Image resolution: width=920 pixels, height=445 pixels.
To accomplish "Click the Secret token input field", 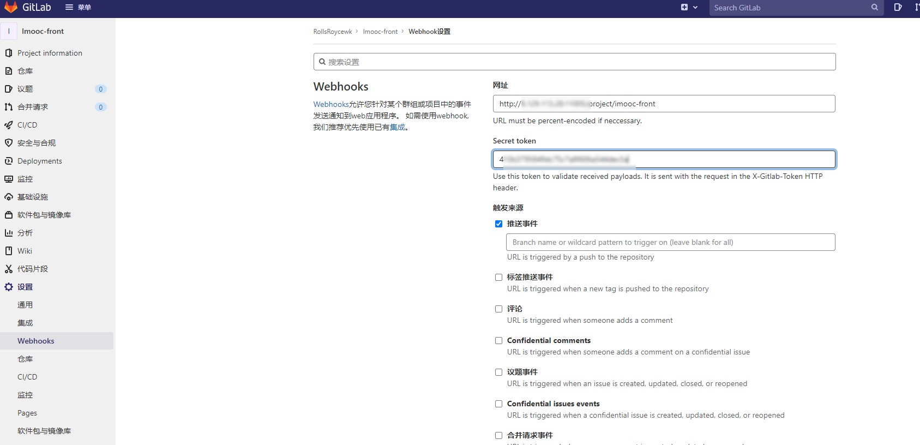I will pyautogui.click(x=664, y=159).
